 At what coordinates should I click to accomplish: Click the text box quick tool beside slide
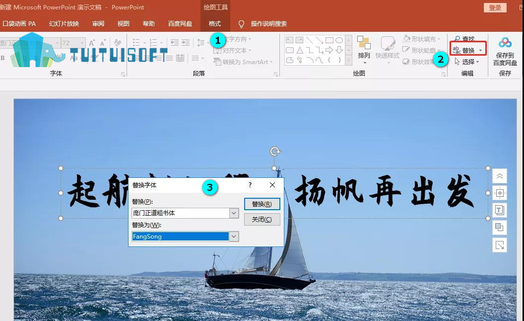(500, 210)
